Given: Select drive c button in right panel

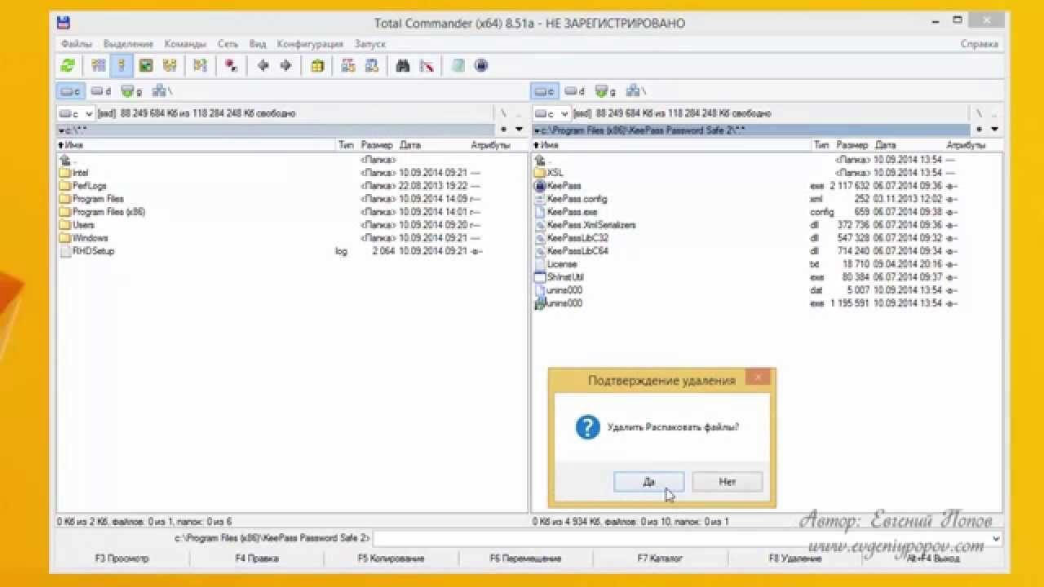Looking at the screenshot, I should pyautogui.click(x=545, y=91).
